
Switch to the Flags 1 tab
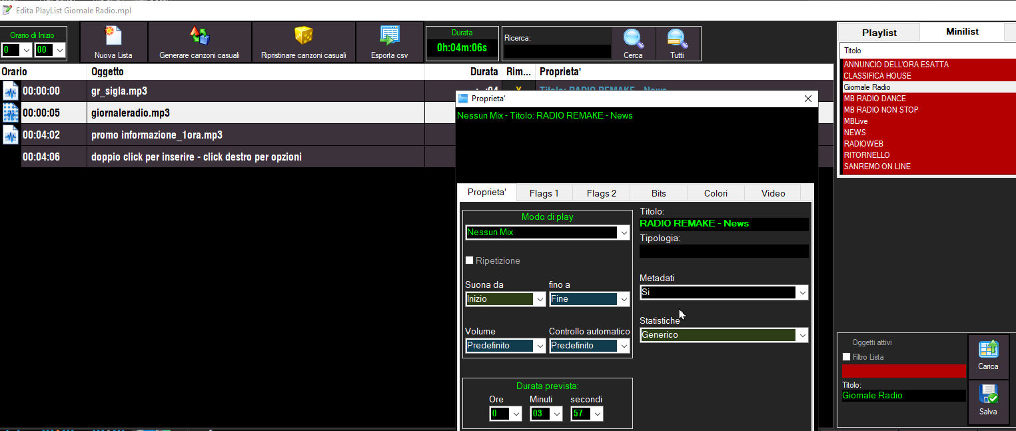pos(544,193)
